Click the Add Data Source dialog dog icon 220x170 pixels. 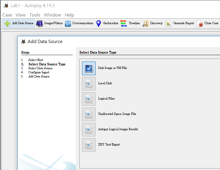23,42
